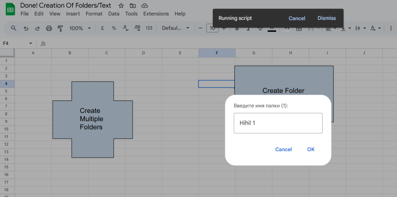397x197 pixels.
Task: Click the document title text
Action: click(66, 5)
